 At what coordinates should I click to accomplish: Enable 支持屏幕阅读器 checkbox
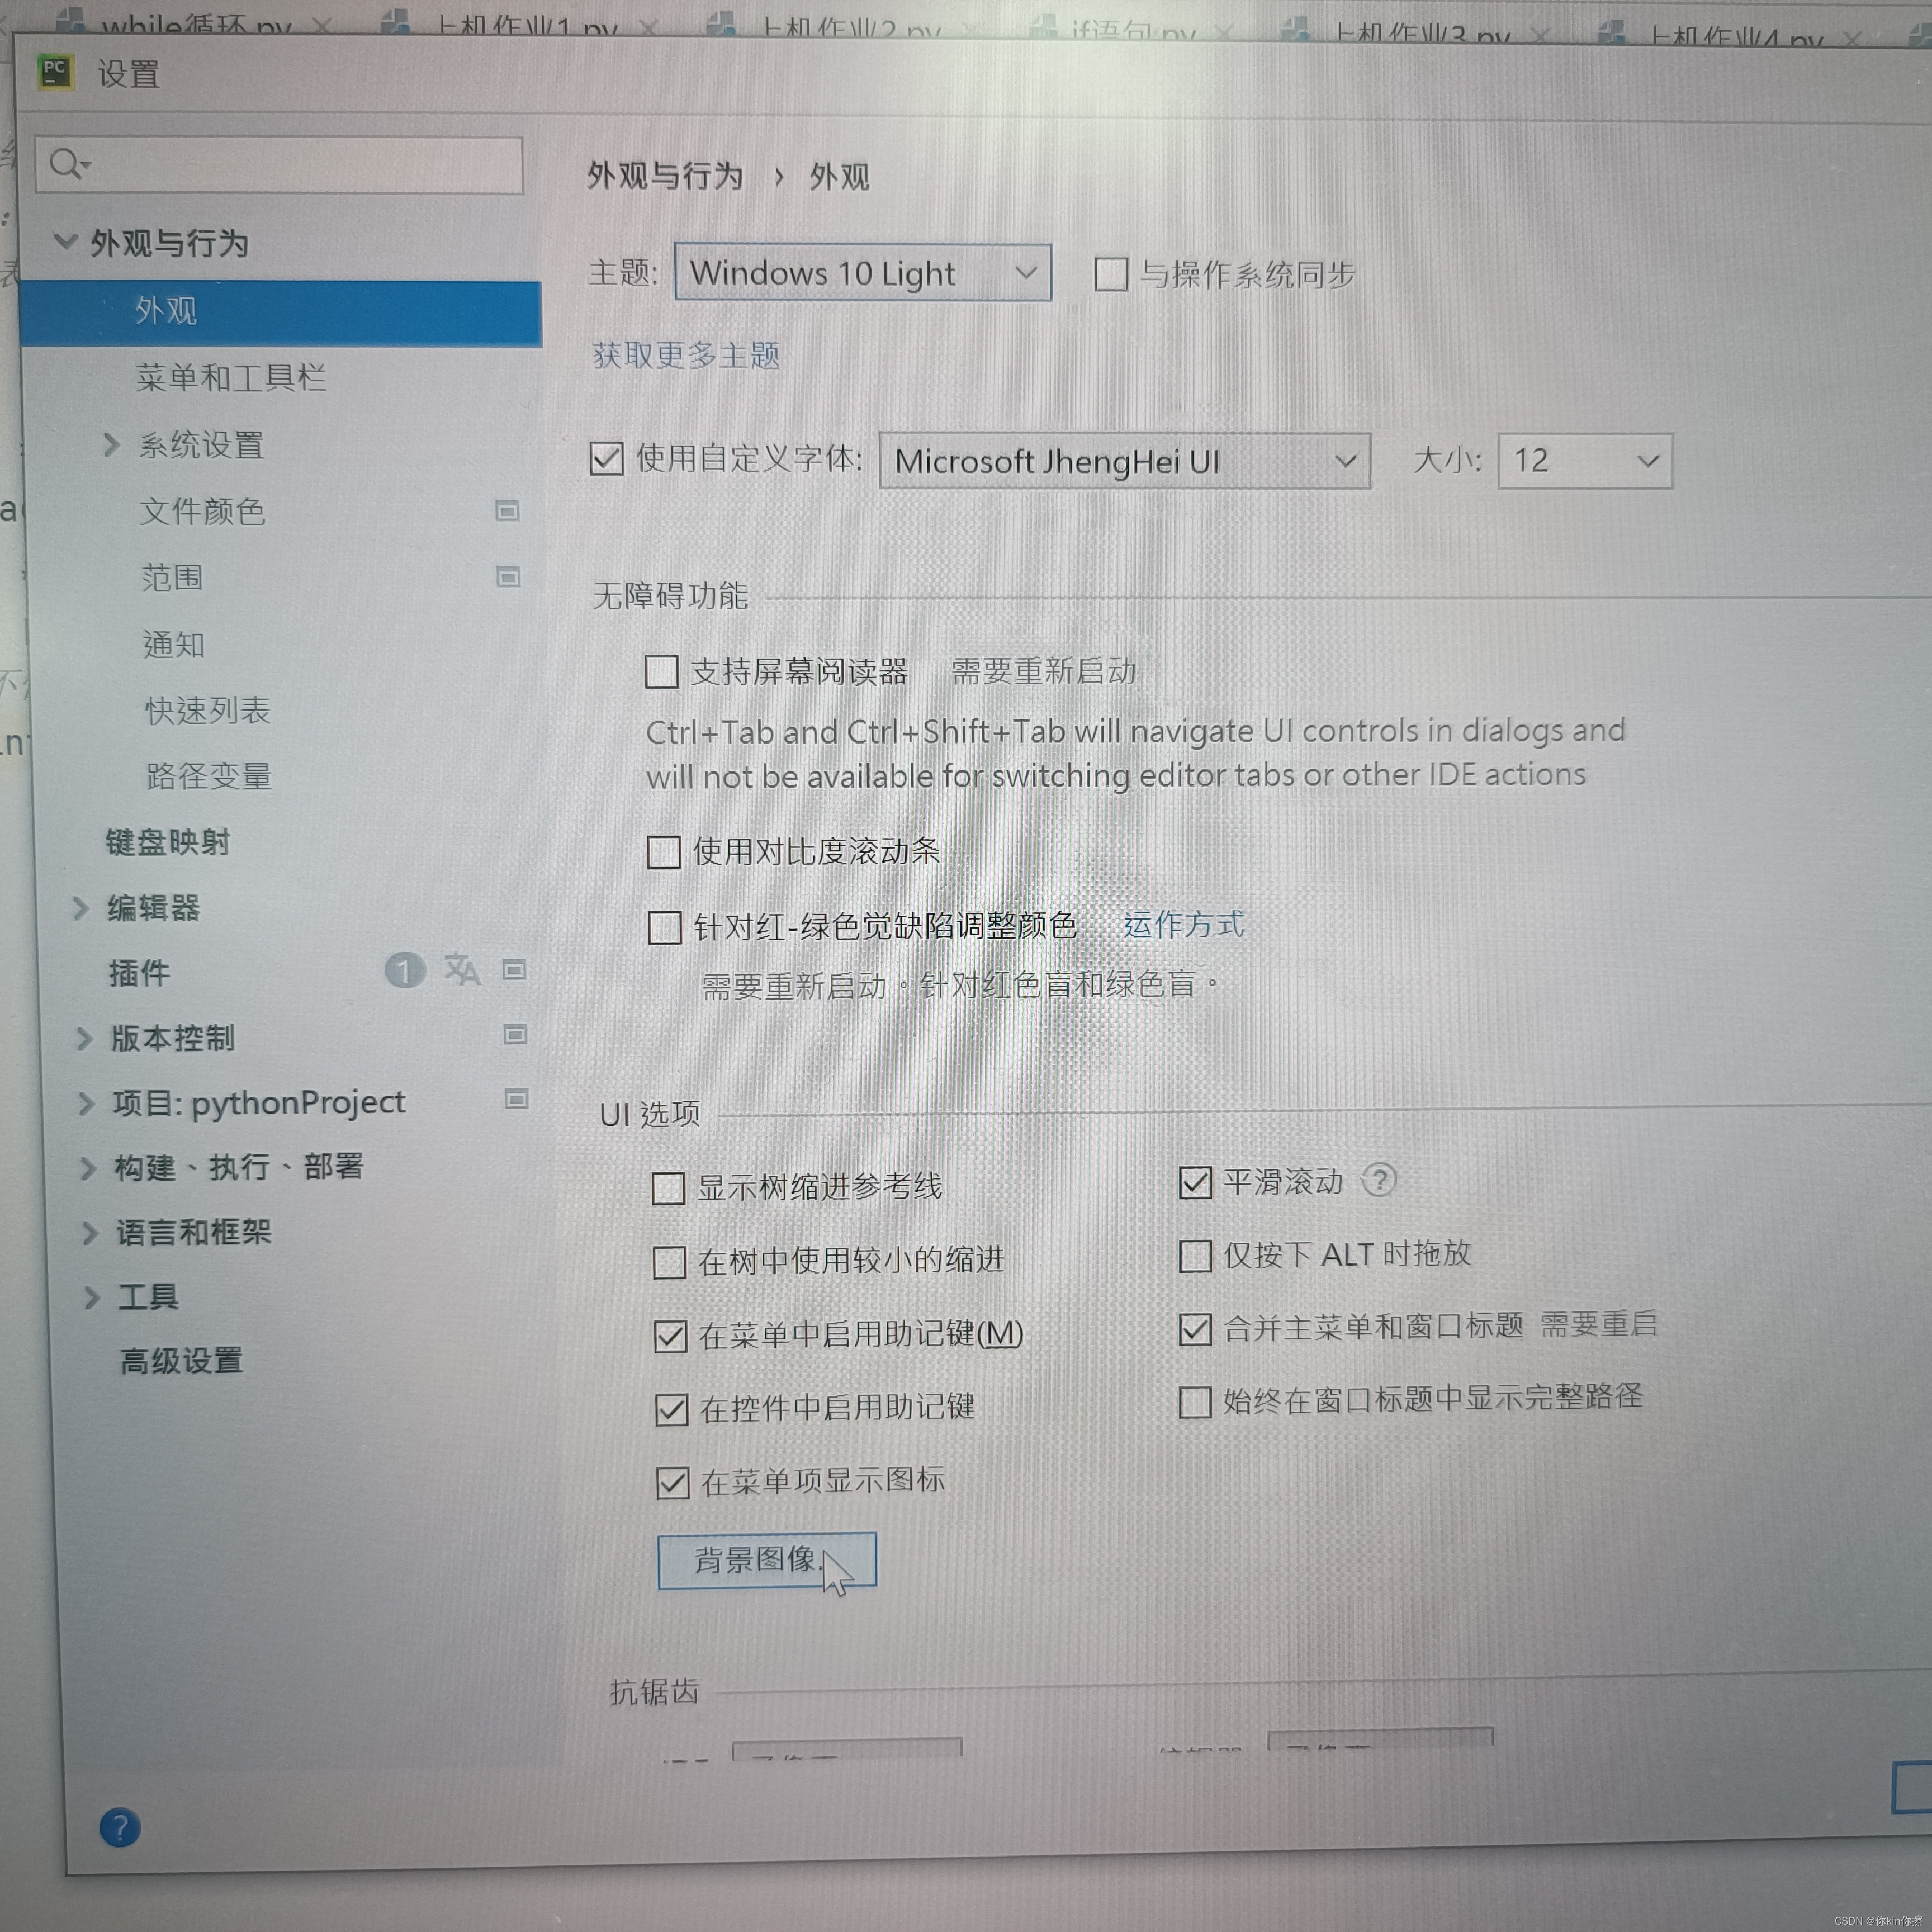[x=662, y=671]
